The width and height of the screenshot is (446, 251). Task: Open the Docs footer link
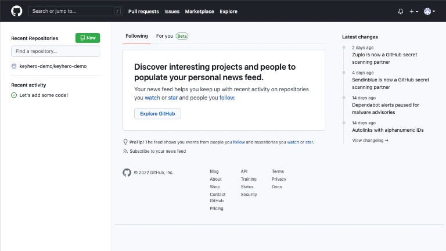[x=276, y=187]
